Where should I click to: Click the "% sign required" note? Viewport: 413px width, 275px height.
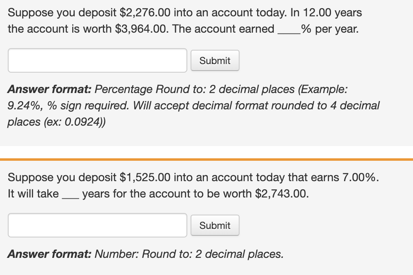(87, 106)
